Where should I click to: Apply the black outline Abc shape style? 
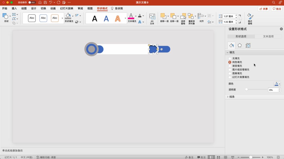pyautogui.click(x=32, y=18)
